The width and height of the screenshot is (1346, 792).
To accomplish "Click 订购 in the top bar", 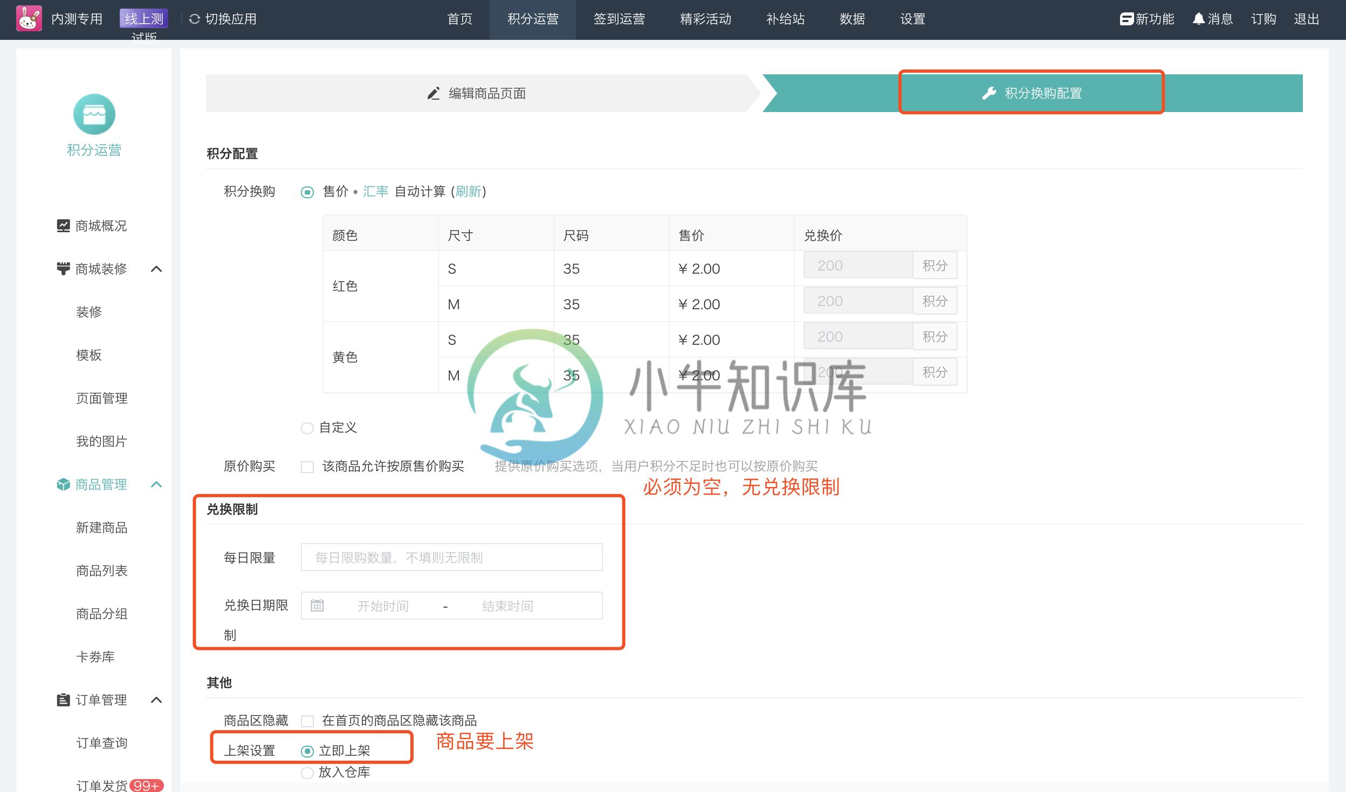I will click(1263, 19).
